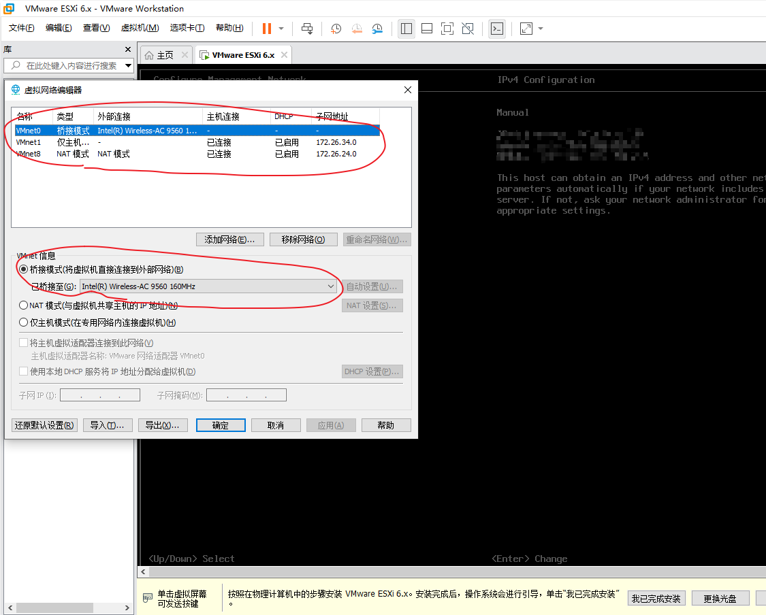This screenshot has height=615, width=766.
Task: Select the VMnet1 network row
Action: [x=197, y=142]
